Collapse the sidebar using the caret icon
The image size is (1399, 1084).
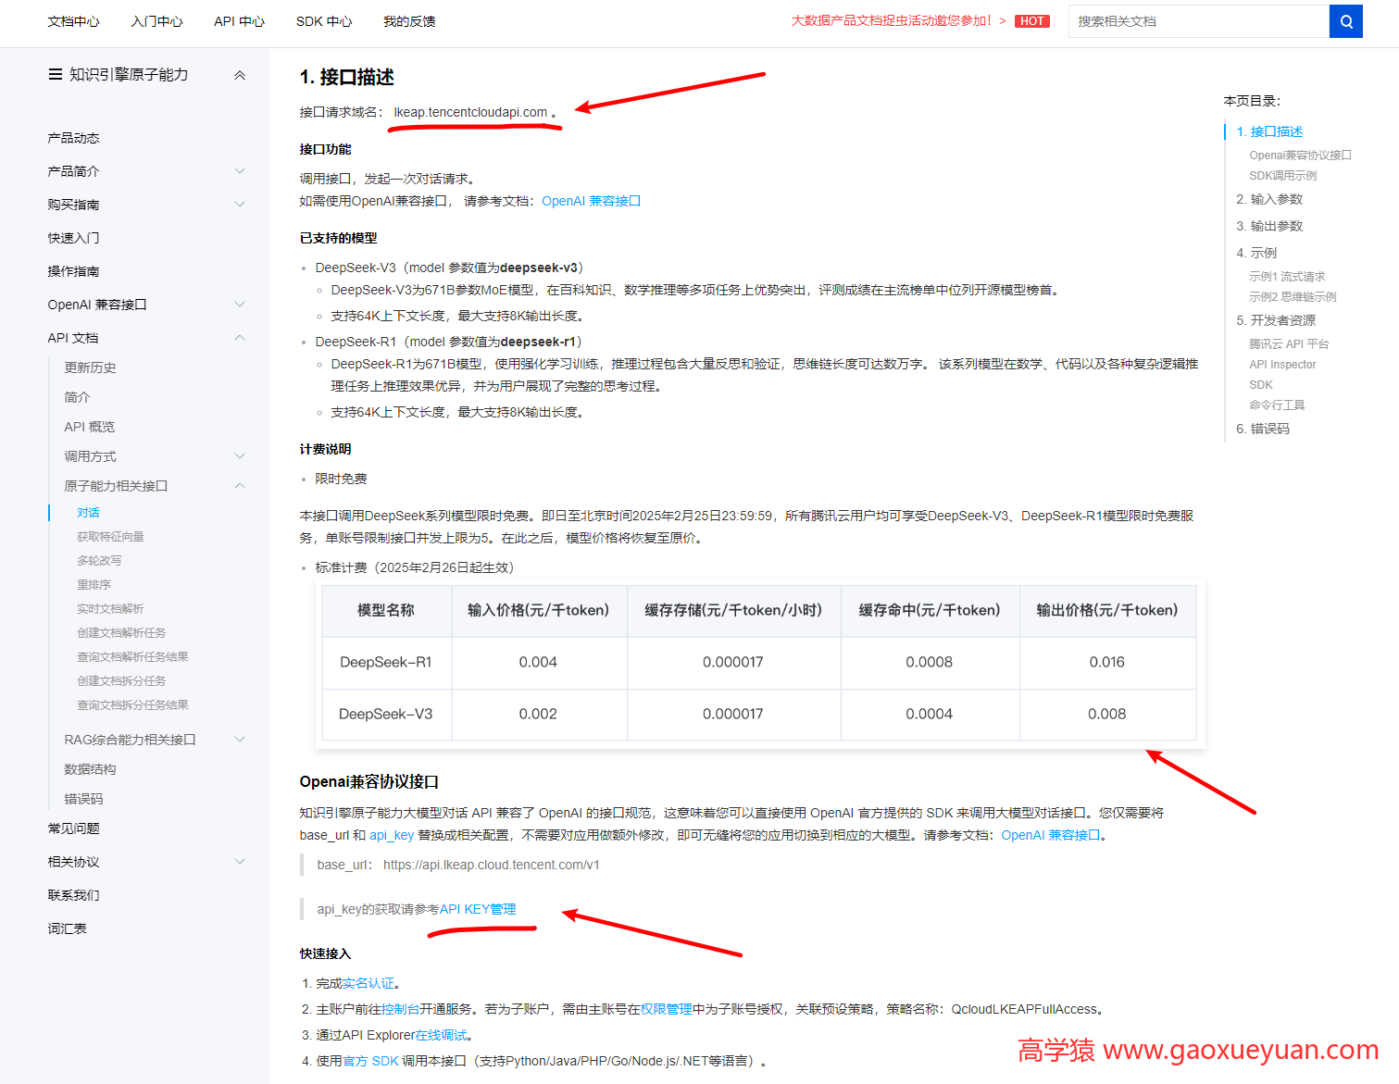pyautogui.click(x=240, y=75)
